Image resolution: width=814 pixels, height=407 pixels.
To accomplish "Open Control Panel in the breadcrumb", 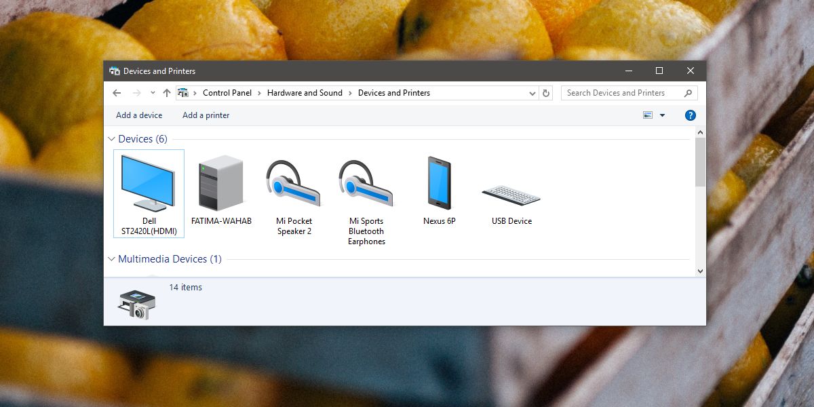I will point(227,93).
